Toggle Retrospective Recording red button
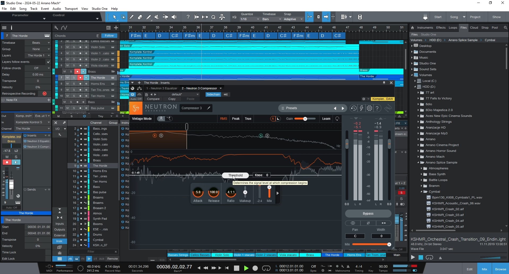 (44, 94)
